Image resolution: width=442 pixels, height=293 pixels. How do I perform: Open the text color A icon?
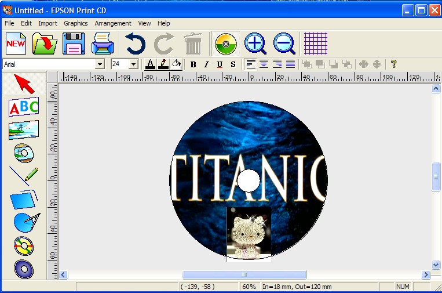(150, 64)
